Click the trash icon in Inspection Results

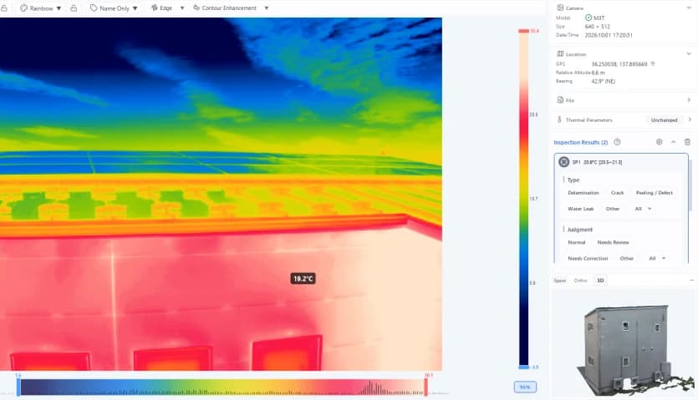(x=687, y=142)
